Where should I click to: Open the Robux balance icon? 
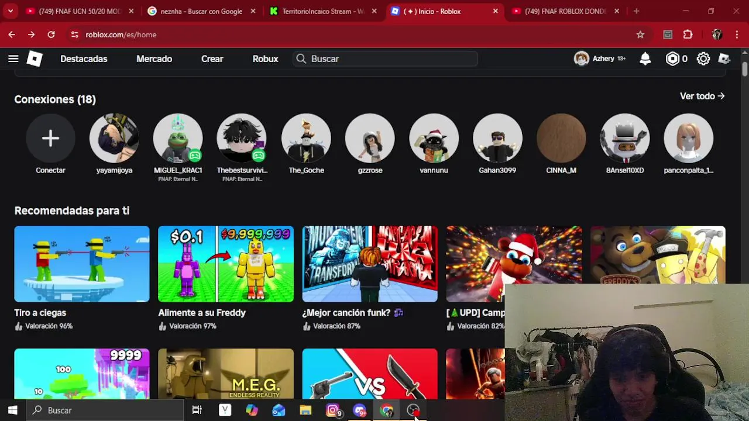pyautogui.click(x=672, y=58)
